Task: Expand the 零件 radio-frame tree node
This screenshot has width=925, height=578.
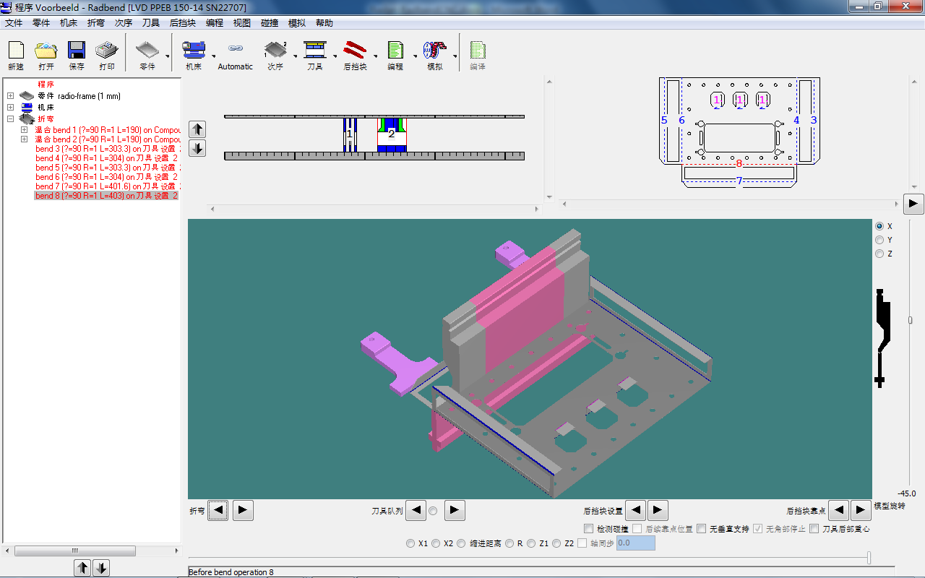Action: tap(10, 95)
